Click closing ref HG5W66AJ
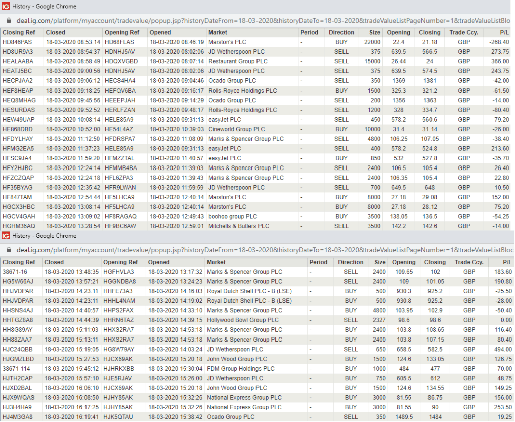Screen dimensions: 515x422 point(18,282)
